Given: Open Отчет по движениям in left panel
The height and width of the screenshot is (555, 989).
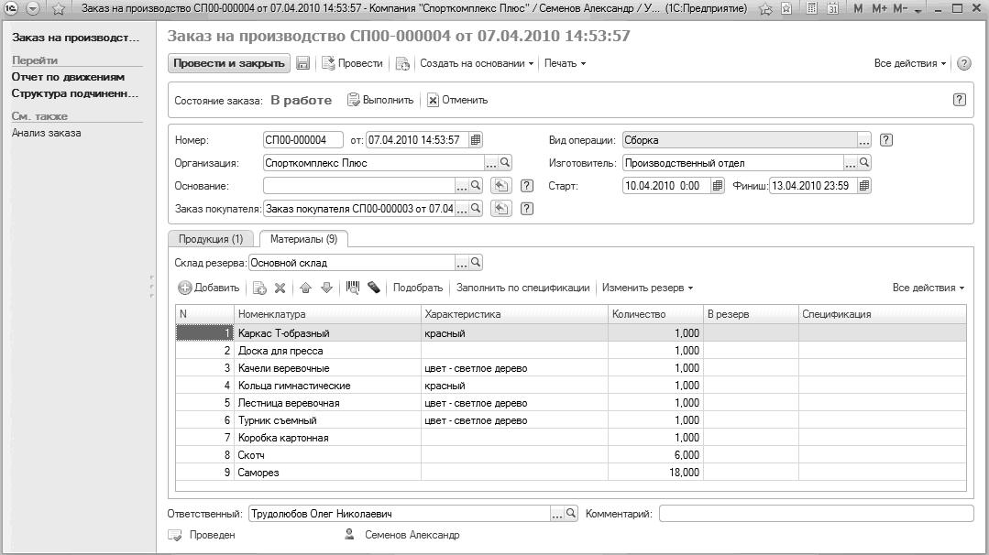Looking at the screenshot, I should click(68, 78).
